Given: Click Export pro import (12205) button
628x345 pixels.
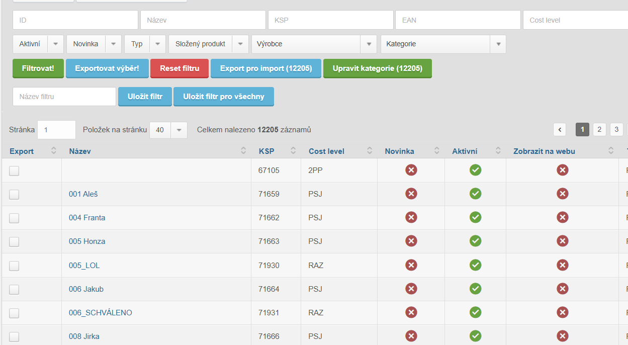Looking at the screenshot, I should [x=266, y=68].
